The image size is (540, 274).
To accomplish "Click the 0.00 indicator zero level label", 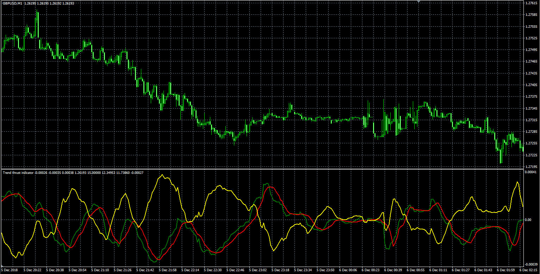I will pos(528,220).
